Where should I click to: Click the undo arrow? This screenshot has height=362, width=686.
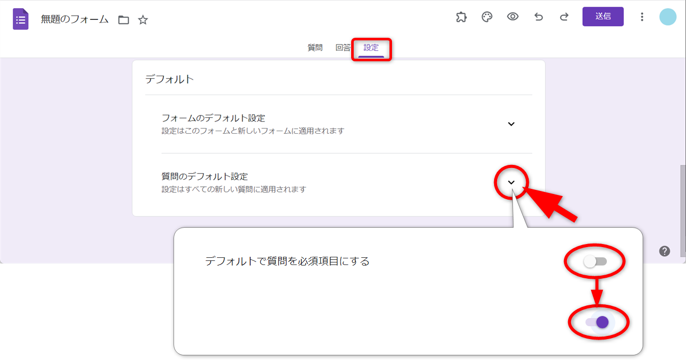(538, 17)
